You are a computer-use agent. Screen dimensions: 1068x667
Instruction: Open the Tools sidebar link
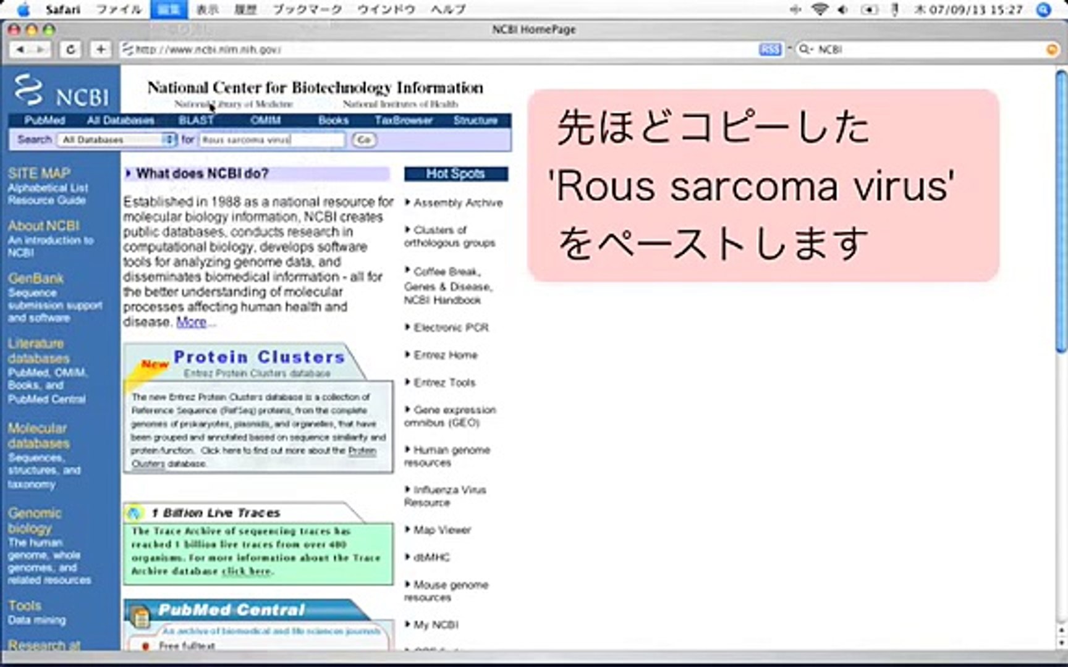(25, 606)
